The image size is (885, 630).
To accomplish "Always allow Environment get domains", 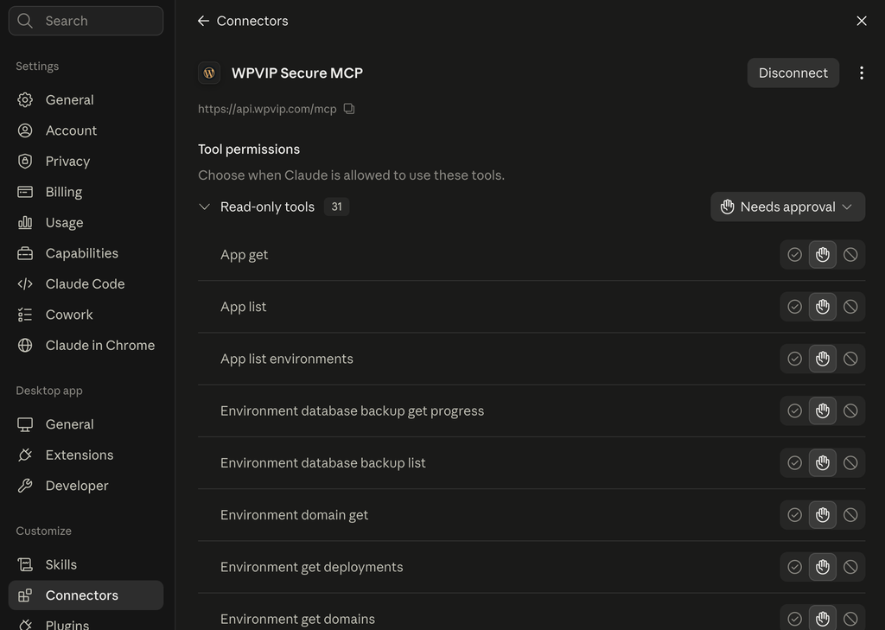I will pyautogui.click(x=795, y=618).
